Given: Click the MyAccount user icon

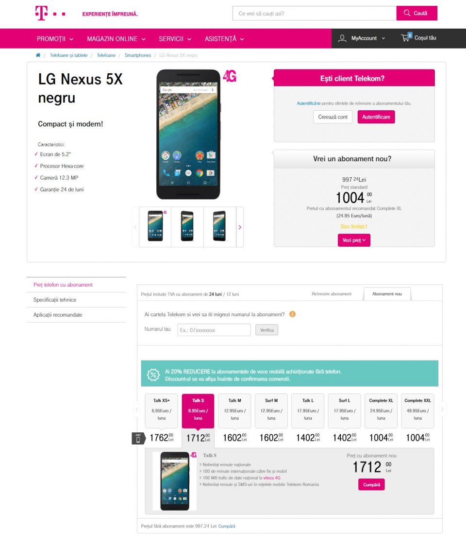Looking at the screenshot, I should tap(342, 38).
